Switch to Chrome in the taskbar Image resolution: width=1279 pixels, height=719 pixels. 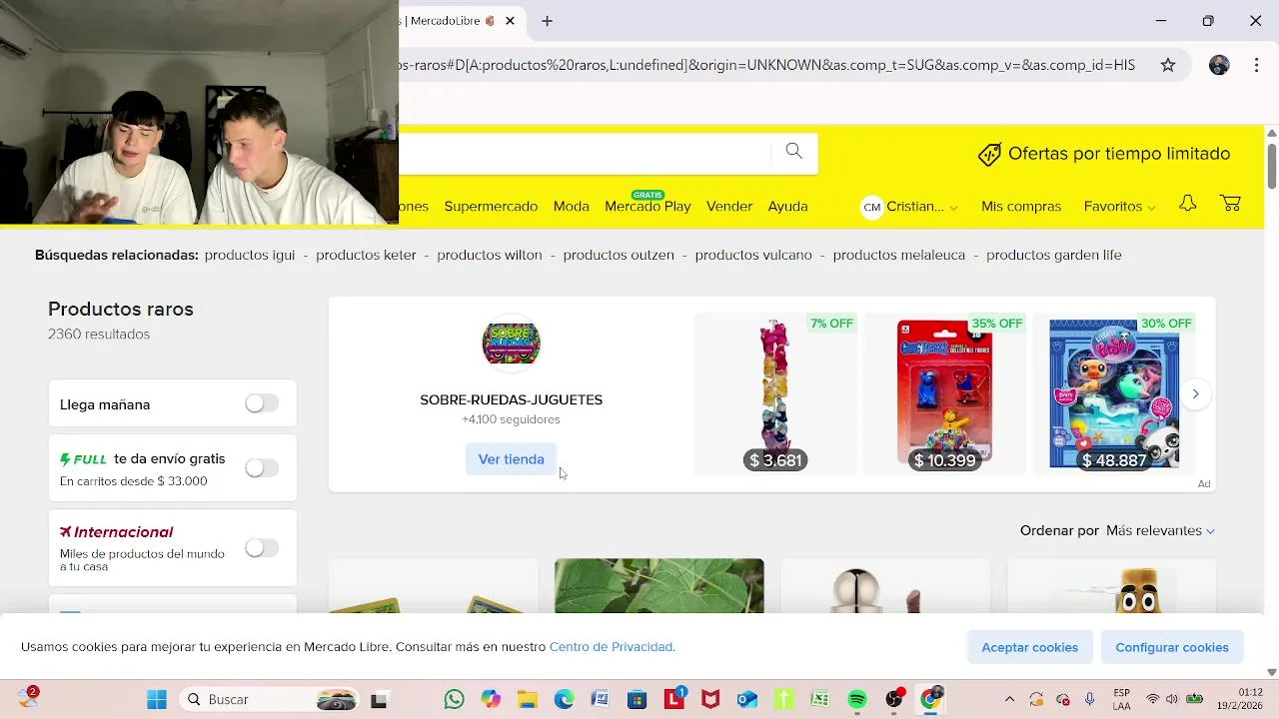point(931,699)
